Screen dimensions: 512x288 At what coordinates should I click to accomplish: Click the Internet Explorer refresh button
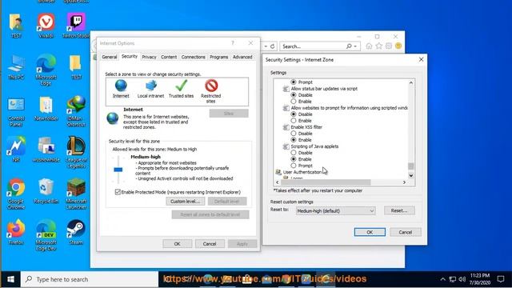coord(273,46)
